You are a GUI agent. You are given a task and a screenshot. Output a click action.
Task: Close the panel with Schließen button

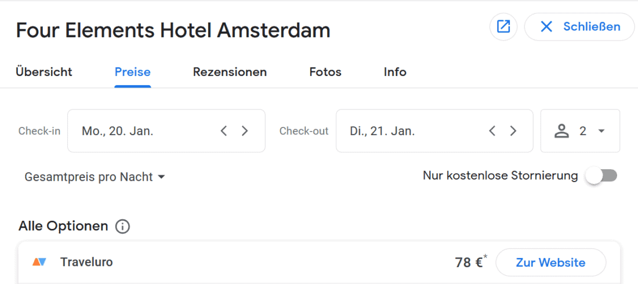579,27
